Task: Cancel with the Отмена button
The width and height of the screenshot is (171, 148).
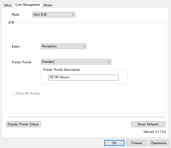Action: (x=137, y=143)
